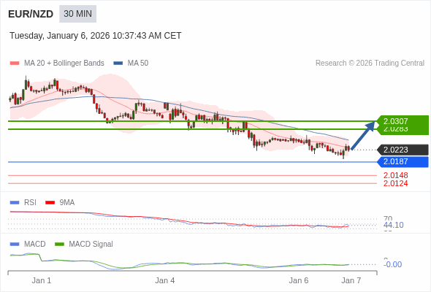
Task: Click the MA 20 + Bollinger Bands legend label
Action: tap(64, 64)
